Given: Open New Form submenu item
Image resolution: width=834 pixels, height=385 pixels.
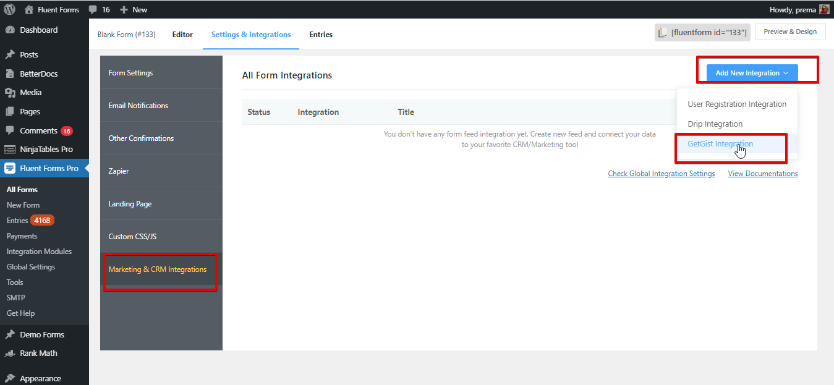Looking at the screenshot, I should pyautogui.click(x=23, y=205).
